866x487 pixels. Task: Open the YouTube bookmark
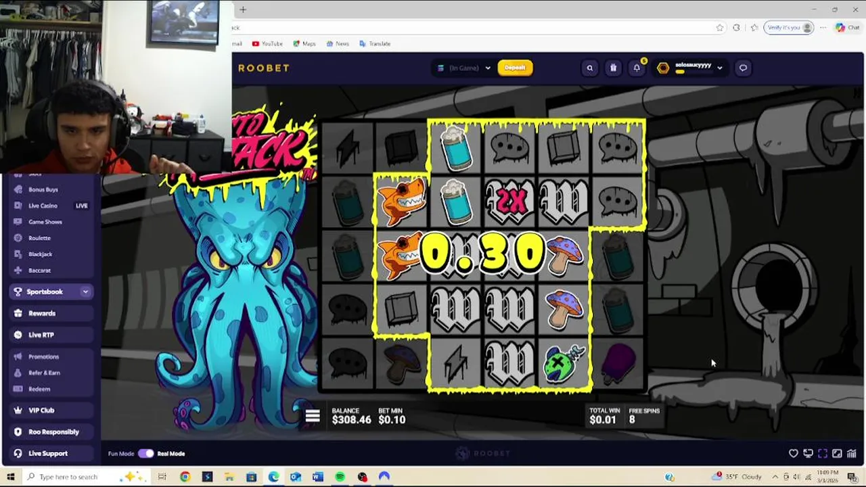pos(267,43)
